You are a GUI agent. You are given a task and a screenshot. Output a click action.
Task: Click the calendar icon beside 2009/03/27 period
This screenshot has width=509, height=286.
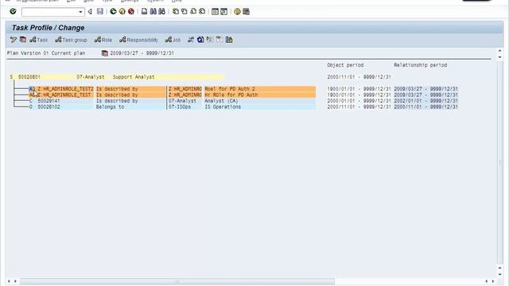click(104, 53)
